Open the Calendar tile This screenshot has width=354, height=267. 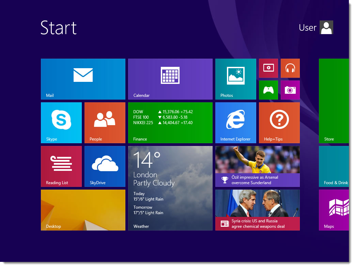[x=170, y=79]
